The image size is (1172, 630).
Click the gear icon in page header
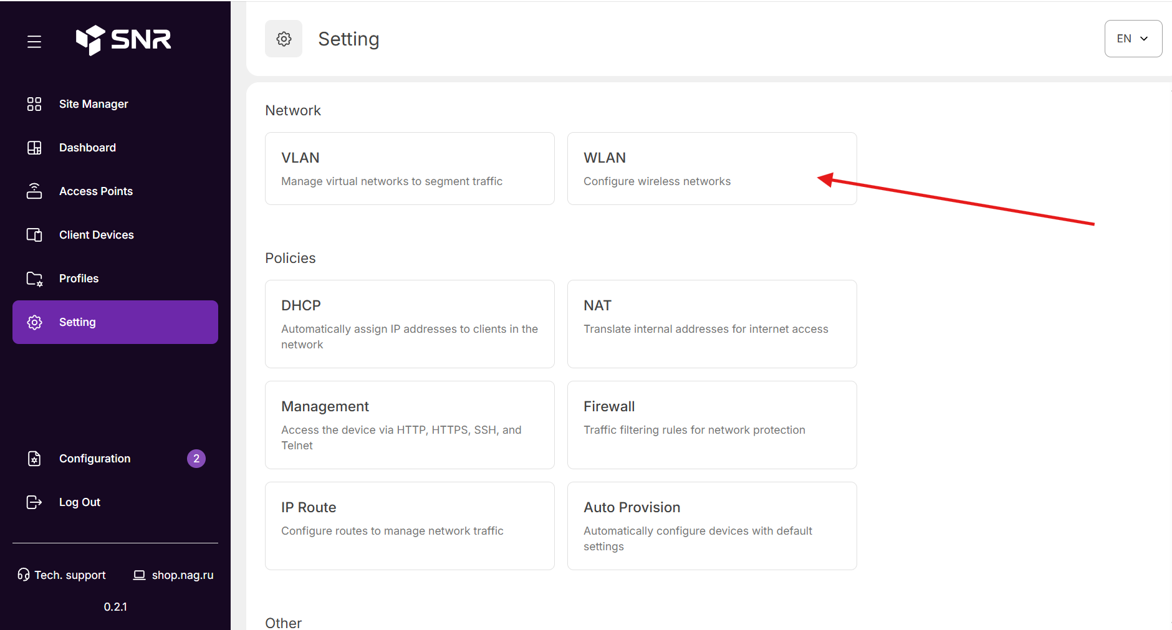[284, 39]
